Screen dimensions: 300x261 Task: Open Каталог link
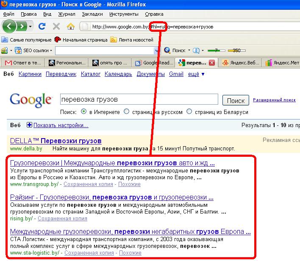(x=91, y=74)
